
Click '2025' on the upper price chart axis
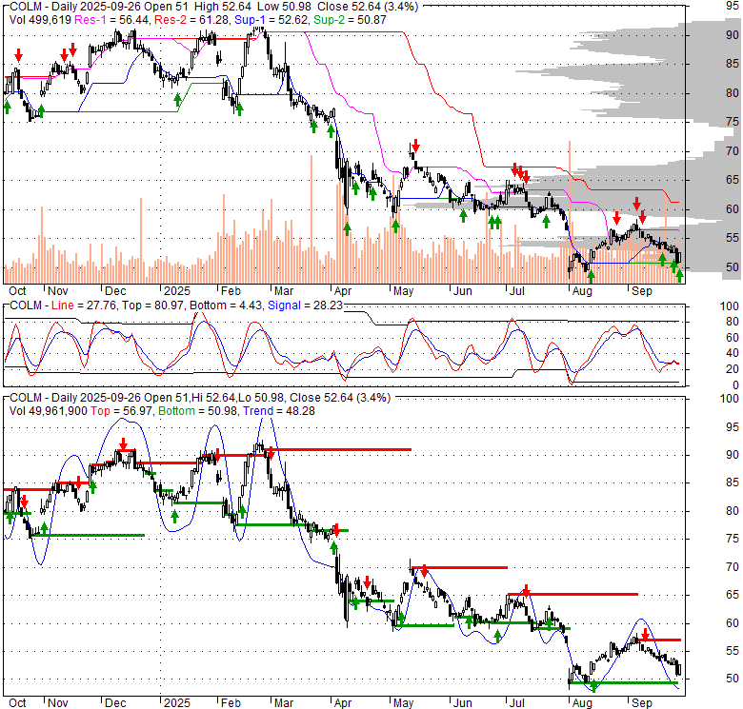coord(177,291)
